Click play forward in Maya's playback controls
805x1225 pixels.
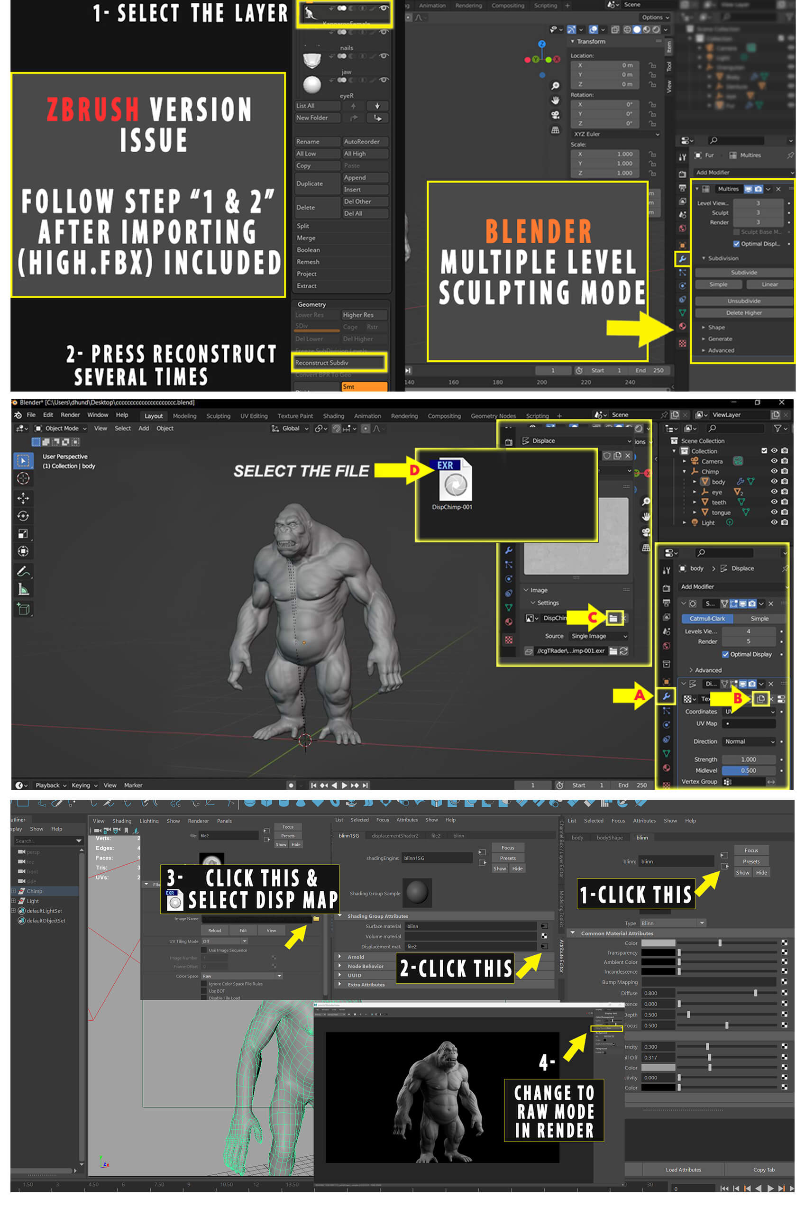(x=770, y=1188)
